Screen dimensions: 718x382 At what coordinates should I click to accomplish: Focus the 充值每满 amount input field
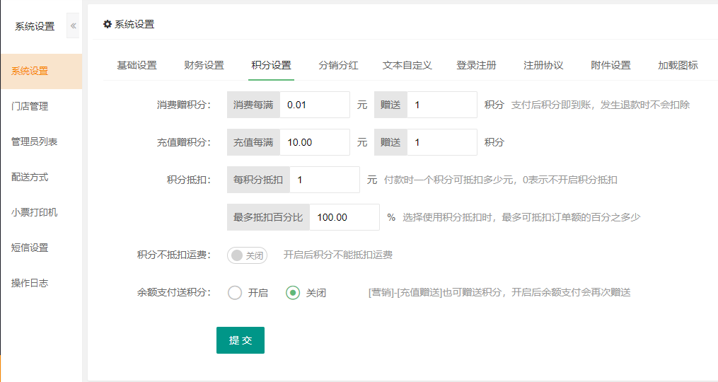click(x=314, y=142)
